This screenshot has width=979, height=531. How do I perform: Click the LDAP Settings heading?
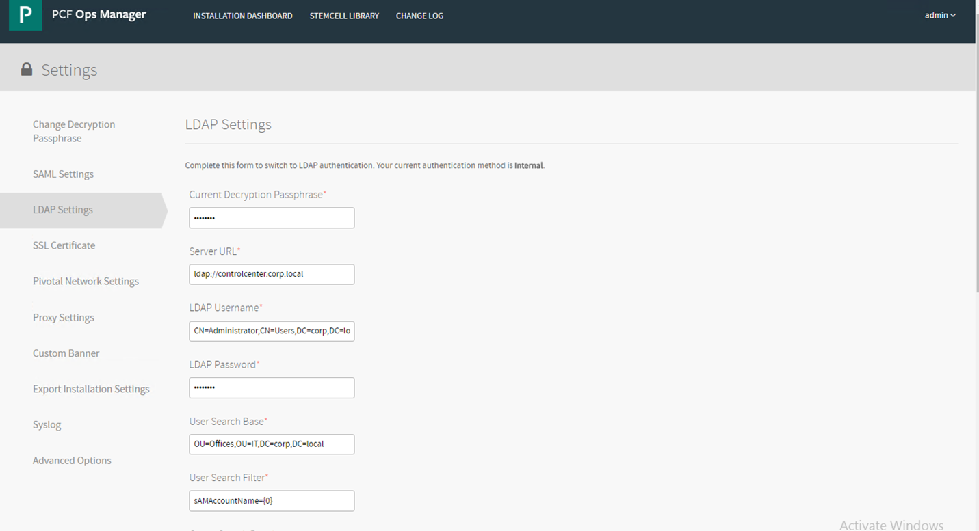point(229,124)
